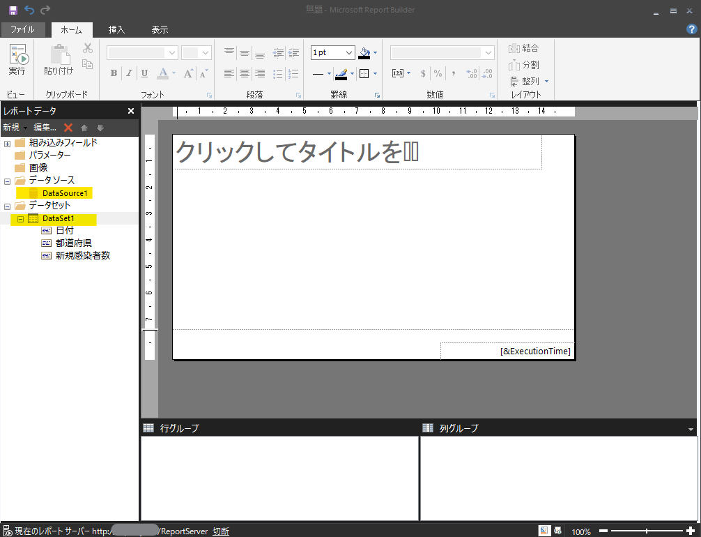Image resolution: width=701 pixels, height=537 pixels.
Task: Click the 切断 disconnect link
Action: tap(221, 531)
